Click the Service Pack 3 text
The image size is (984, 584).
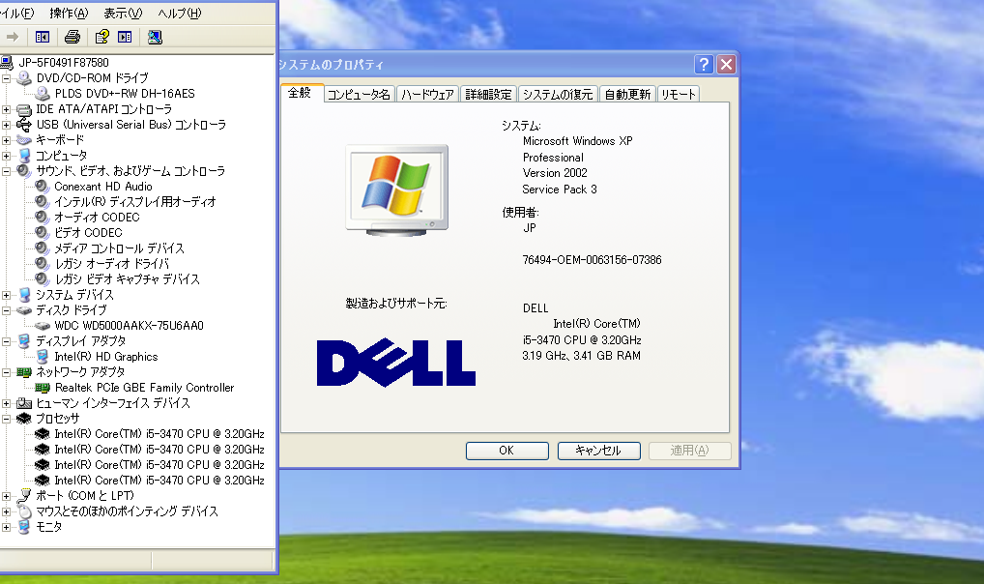(x=560, y=190)
